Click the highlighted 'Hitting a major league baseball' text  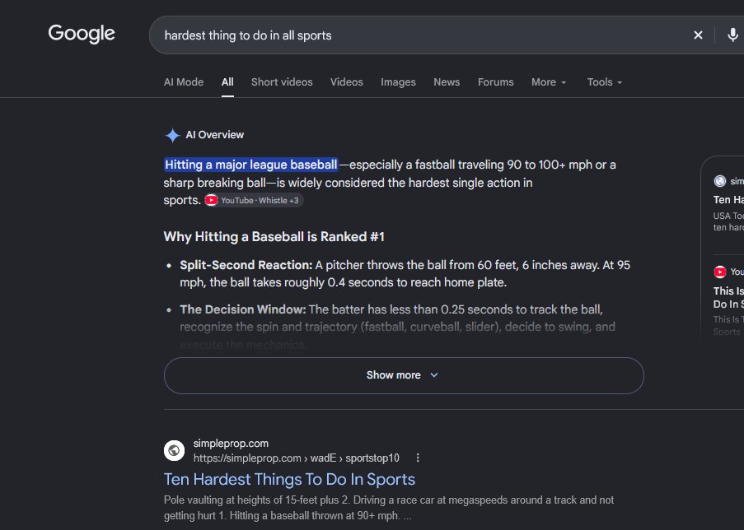pos(251,165)
